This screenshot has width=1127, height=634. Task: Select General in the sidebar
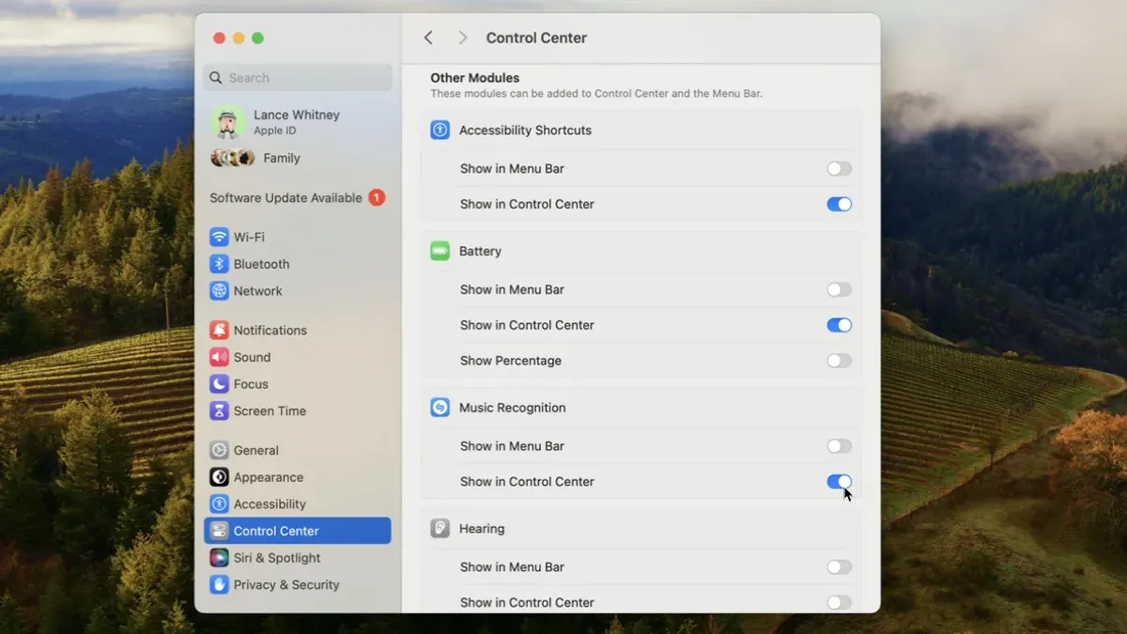coord(298,450)
